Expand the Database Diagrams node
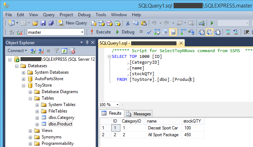 tap(30, 92)
